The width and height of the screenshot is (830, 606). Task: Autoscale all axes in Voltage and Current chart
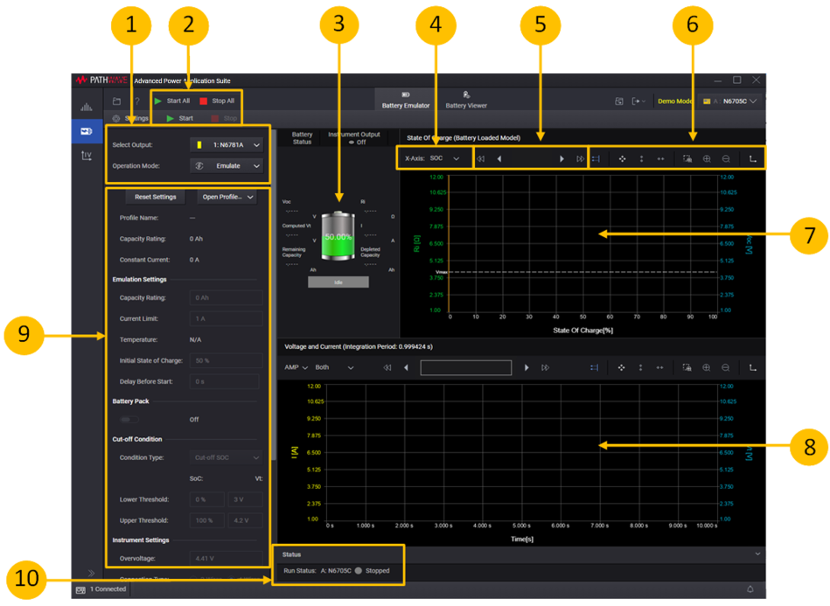coord(622,367)
